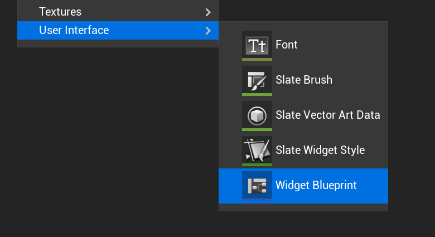
Task: Click green color strip under Slate Brush icon
Action: [x=257, y=94]
